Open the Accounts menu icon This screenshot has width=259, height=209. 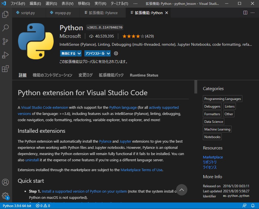click(5, 182)
